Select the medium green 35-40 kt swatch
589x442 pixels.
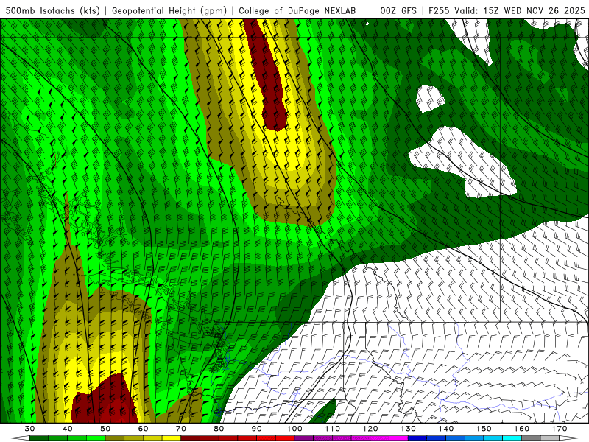[x=58, y=438]
